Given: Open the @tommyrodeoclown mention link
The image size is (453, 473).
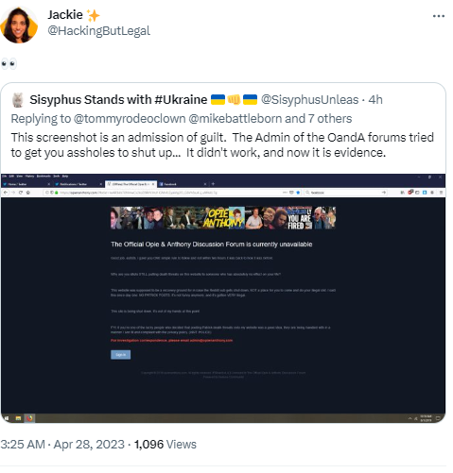Looking at the screenshot, I should (x=130, y=119).
